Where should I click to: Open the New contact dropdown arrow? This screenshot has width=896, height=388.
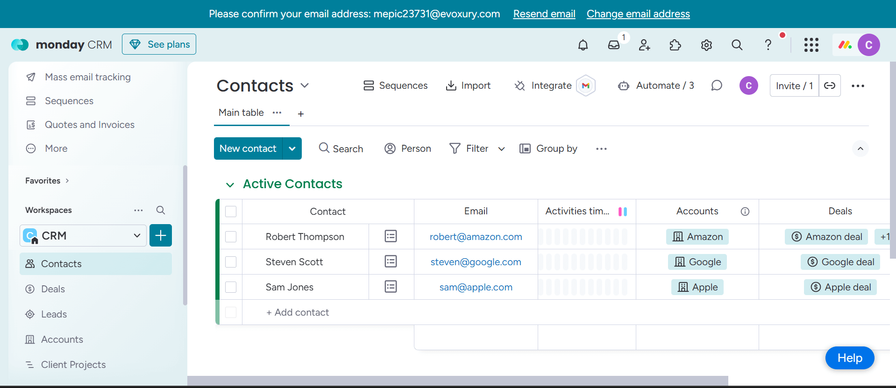pyautogui.click(x=292, y=148)
